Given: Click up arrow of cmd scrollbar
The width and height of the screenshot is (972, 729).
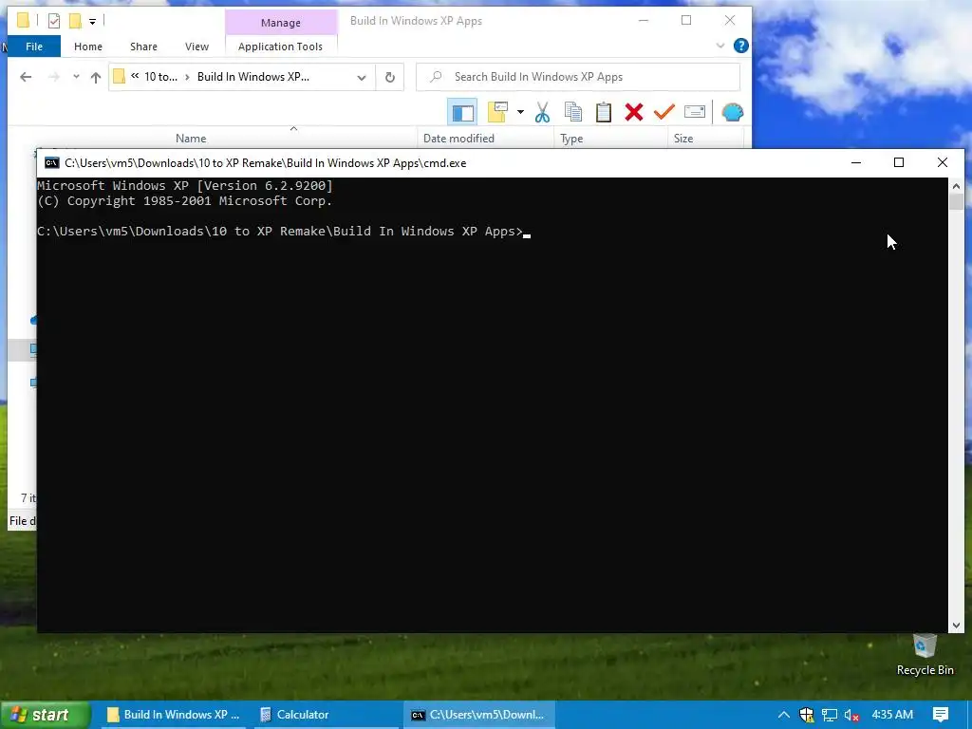Looking at the screenshot, I should pos(956,185).
